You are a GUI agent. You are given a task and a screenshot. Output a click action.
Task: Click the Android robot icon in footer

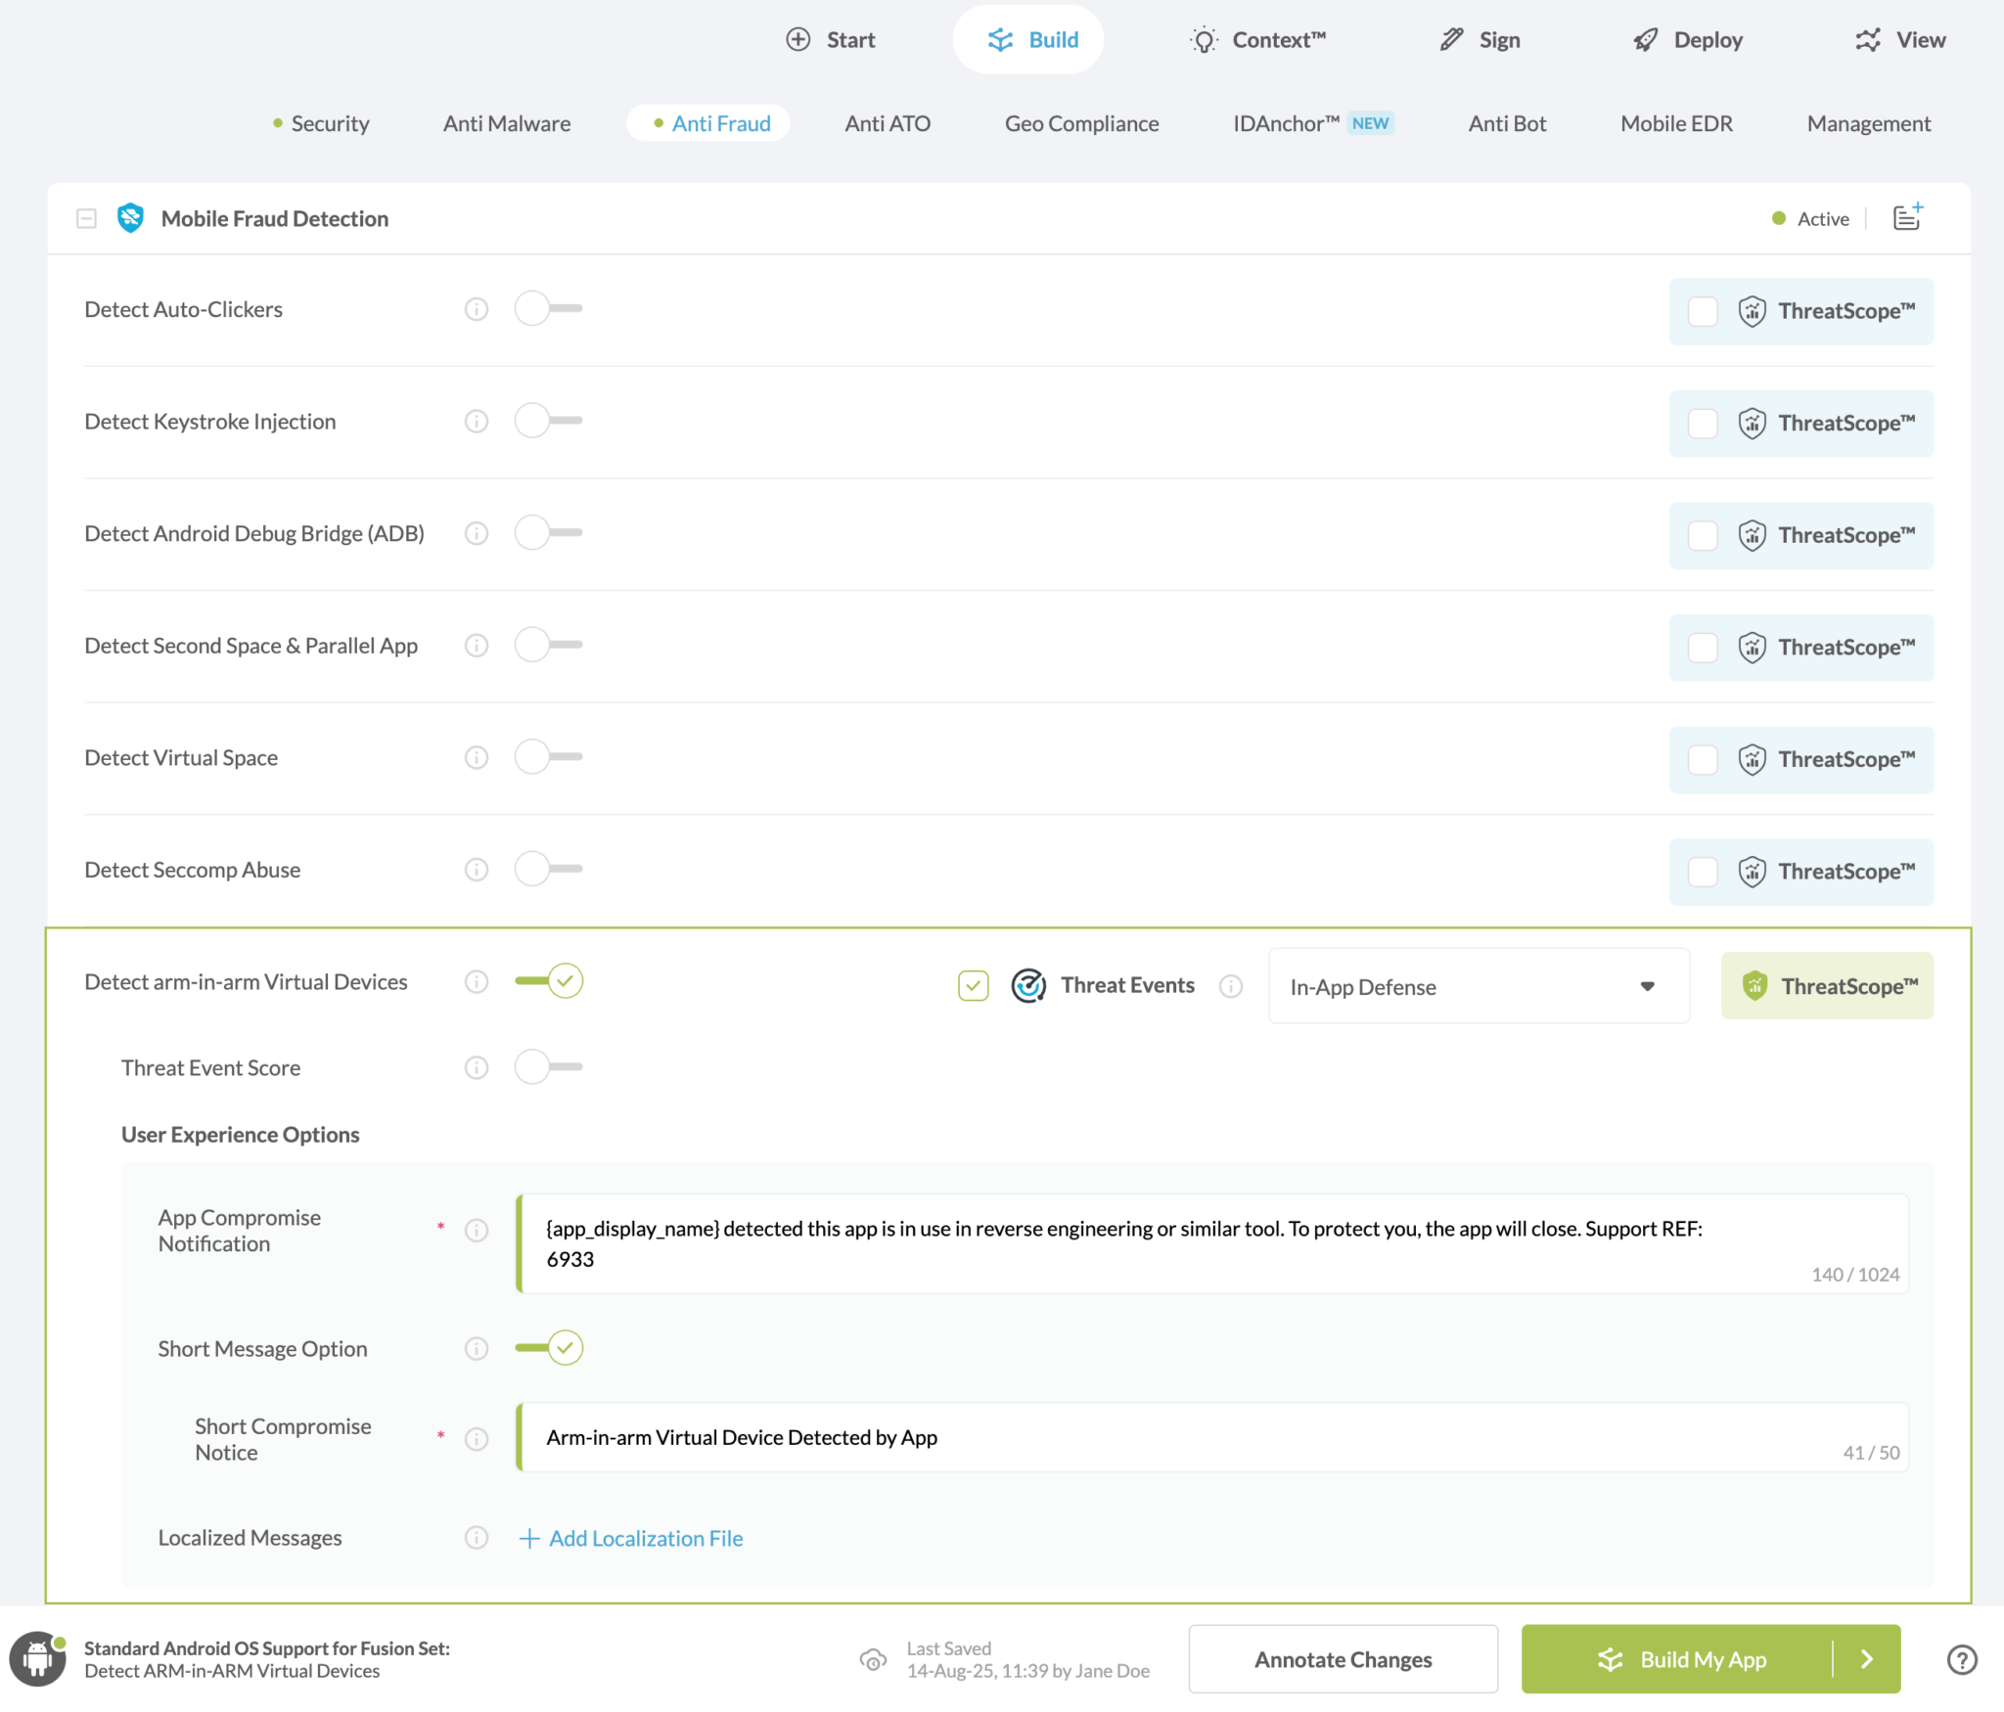[x=38, y=1658]
